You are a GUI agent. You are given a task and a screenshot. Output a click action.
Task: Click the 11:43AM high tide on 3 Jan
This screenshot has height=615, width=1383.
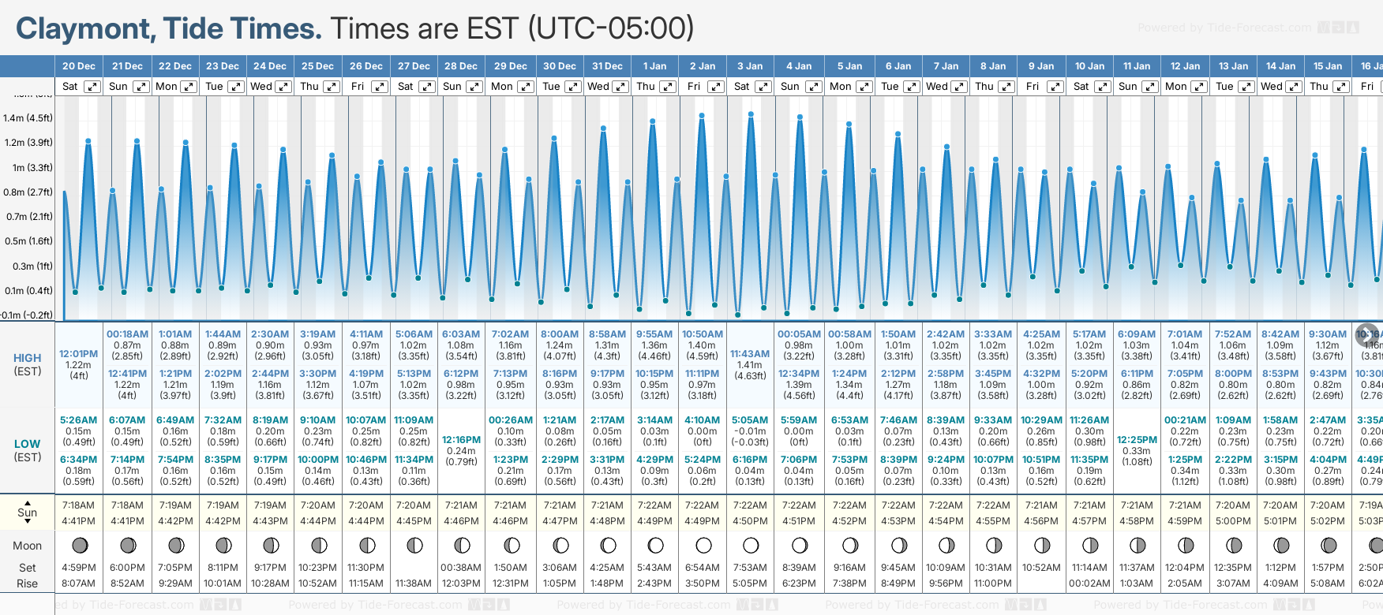(750, 354)
